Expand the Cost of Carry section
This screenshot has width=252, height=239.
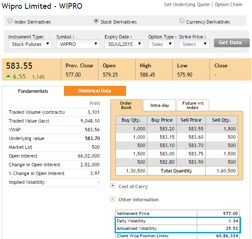click(x=112, y=186)
